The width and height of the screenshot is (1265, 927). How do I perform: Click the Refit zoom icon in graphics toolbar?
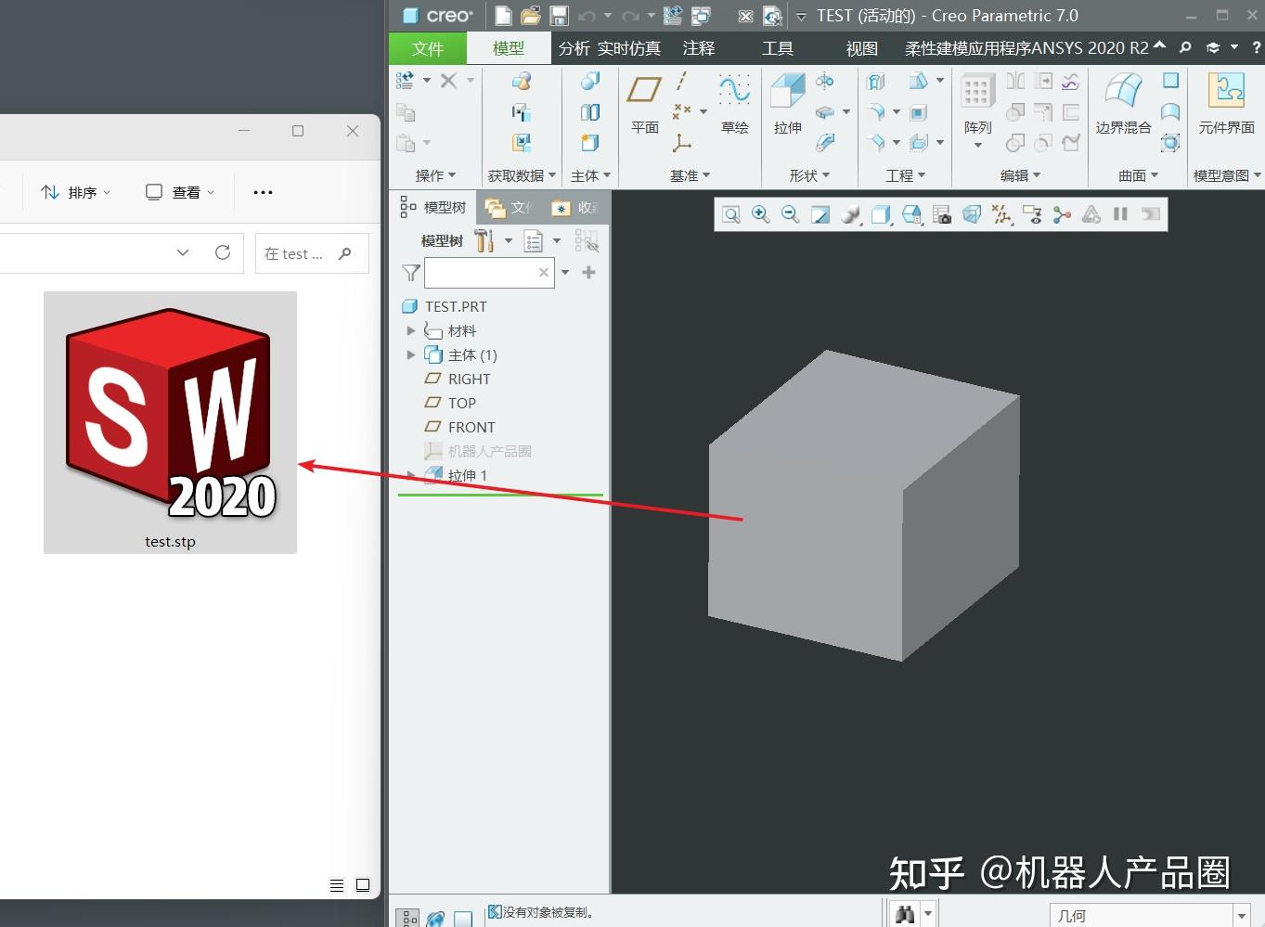coord(820,213)
